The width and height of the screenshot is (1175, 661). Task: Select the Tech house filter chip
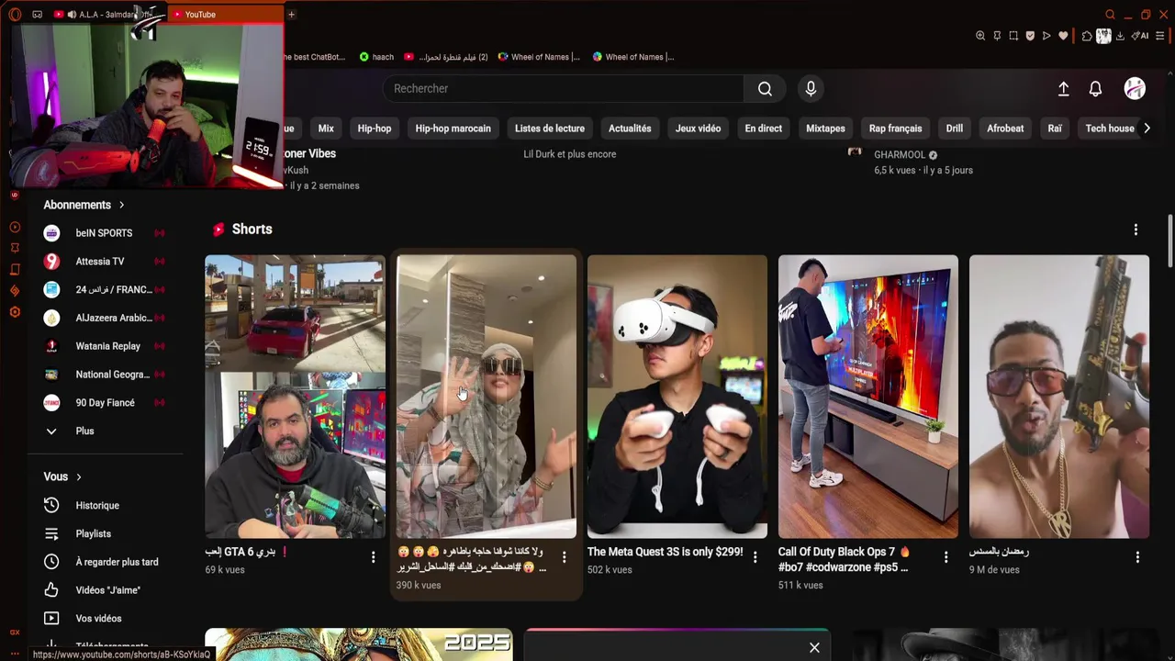point(1110,129)
